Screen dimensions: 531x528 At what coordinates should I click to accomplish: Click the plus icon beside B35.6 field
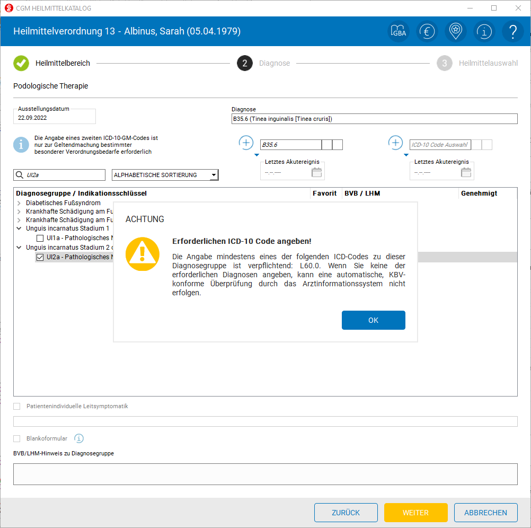tap(246, 143)
